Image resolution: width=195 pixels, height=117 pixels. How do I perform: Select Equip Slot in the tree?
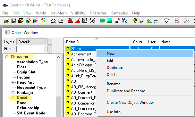26,72
